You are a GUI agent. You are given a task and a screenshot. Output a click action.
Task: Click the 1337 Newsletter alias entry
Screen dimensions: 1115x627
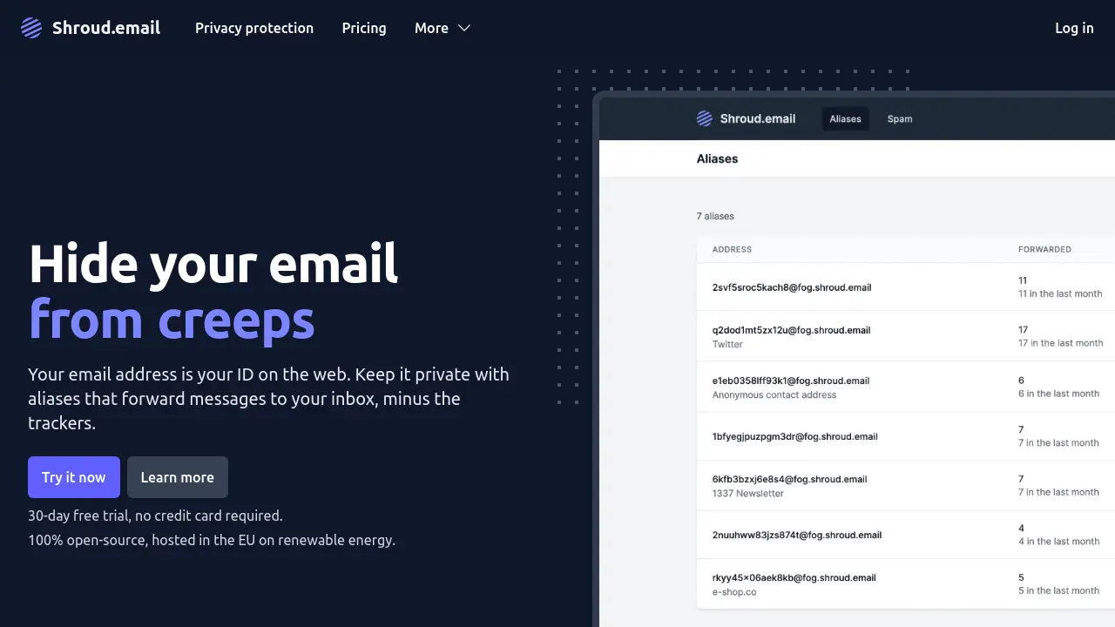[x=788, y=485]
